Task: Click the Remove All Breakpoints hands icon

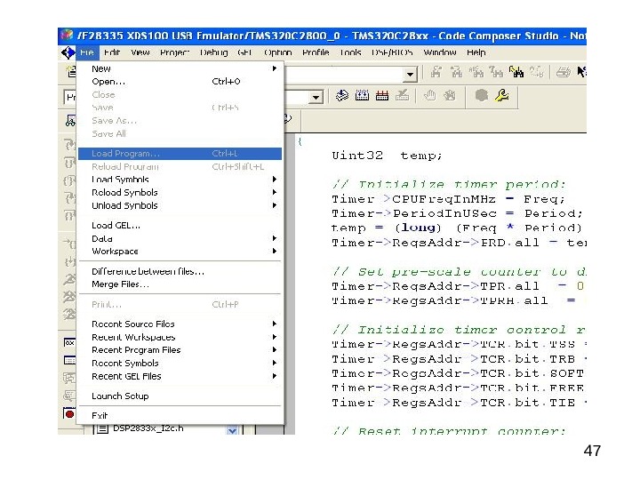Action: (450, 95)
